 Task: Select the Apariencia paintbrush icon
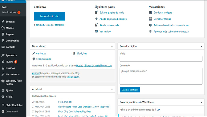(x=3, y=55)
